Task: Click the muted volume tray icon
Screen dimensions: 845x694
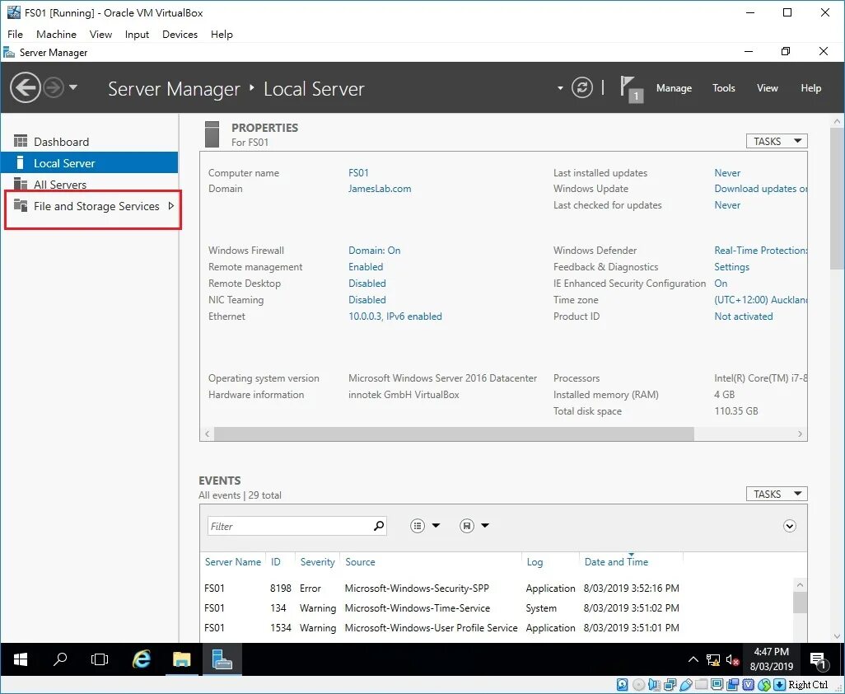Action: 732,659
